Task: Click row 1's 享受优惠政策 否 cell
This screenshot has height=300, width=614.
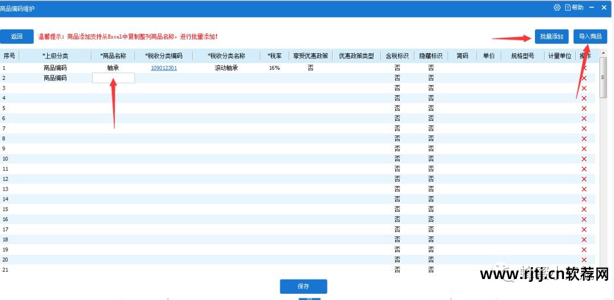Action: [x=310, y=68]
